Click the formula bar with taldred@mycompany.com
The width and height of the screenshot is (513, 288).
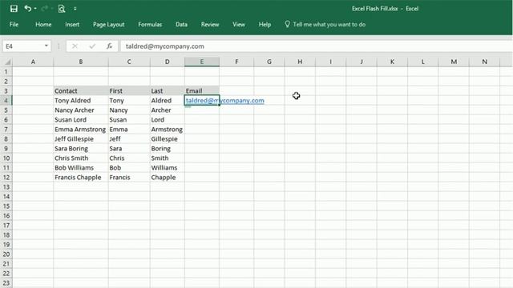click(x=317, y=46)
